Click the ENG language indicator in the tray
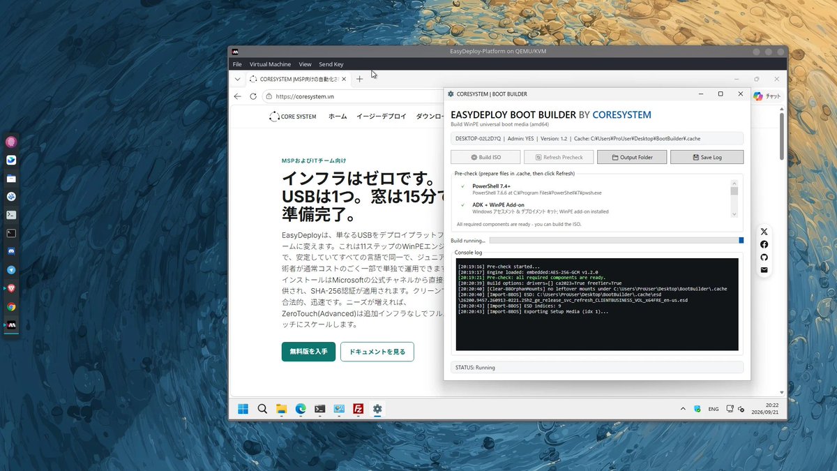 pyautogui.click(x=714, y=409)
